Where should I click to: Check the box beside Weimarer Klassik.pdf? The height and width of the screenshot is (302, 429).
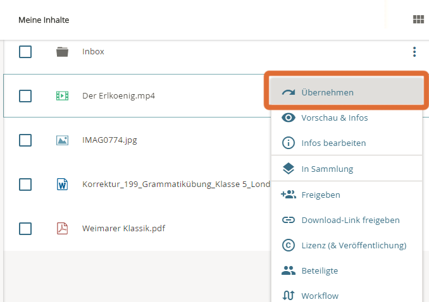point(25,229)
